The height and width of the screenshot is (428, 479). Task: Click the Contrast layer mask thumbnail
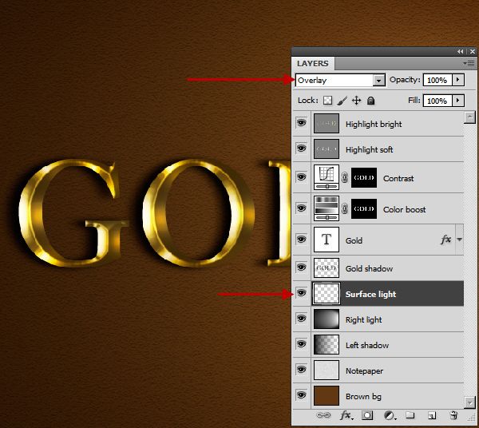click(364, 177)
